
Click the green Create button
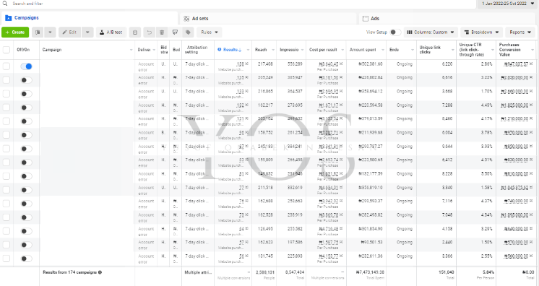coord(15,32)
